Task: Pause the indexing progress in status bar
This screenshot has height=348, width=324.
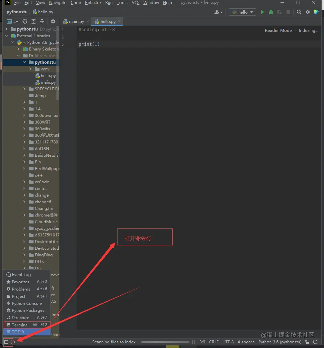Action: point(194,342)
